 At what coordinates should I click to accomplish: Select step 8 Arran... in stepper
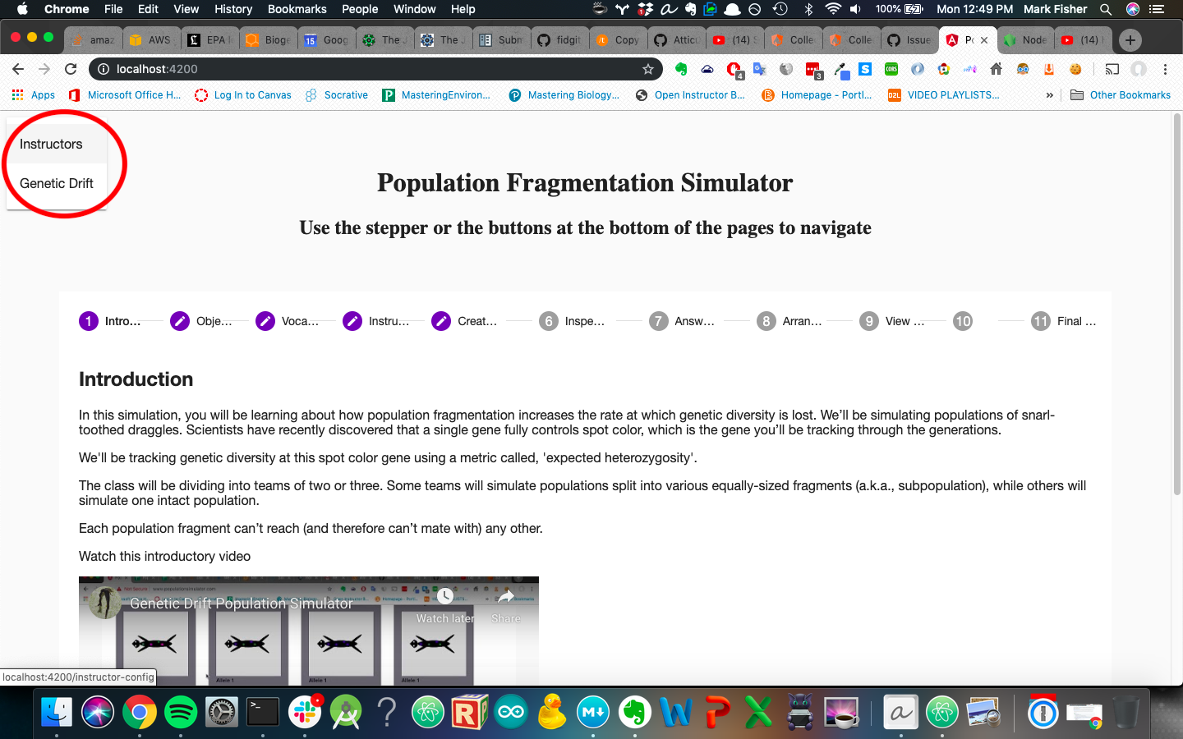point(789,321)
